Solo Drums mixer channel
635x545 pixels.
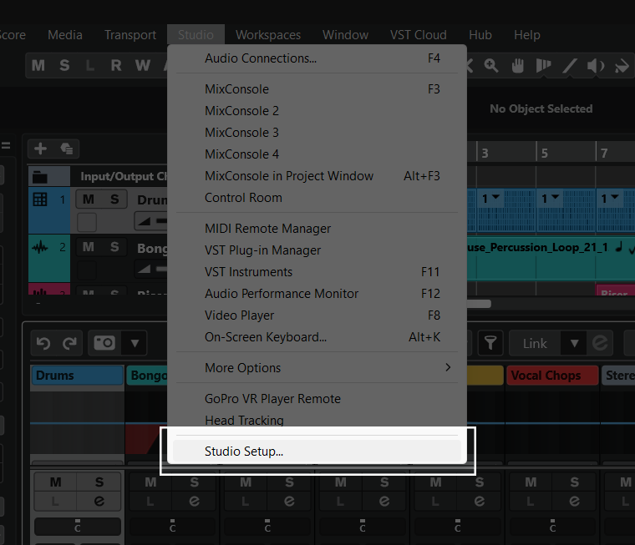coord(99,482)
